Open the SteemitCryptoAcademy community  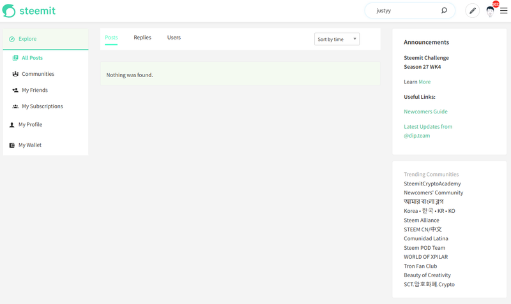click(x=432, y=184)
